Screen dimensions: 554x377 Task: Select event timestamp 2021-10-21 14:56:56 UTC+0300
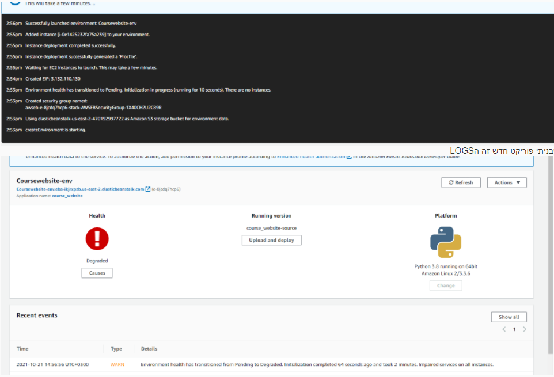click(52, 365)
